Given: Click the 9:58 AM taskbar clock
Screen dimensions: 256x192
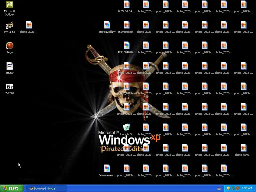Looking at the screenshot, I should pyautogui.click(x=247, y=188).
